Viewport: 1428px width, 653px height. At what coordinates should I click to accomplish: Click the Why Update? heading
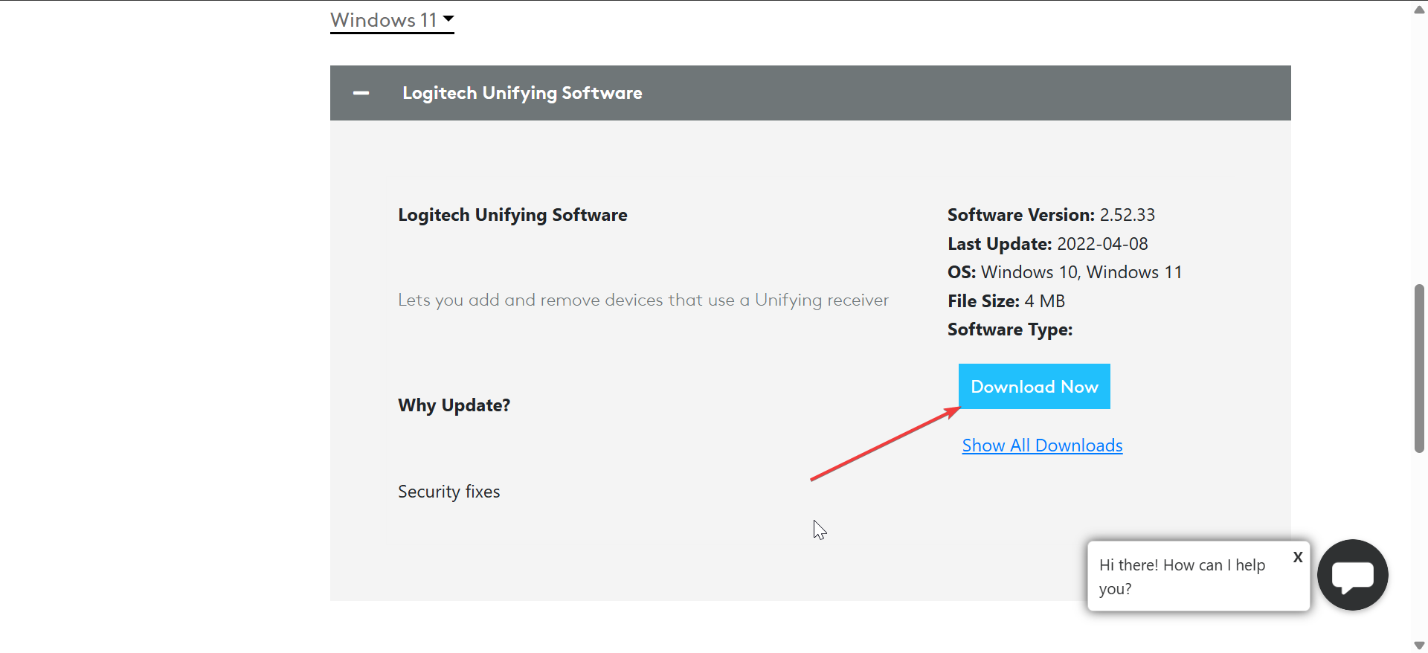pyautogui.click(x=454, y=405)
